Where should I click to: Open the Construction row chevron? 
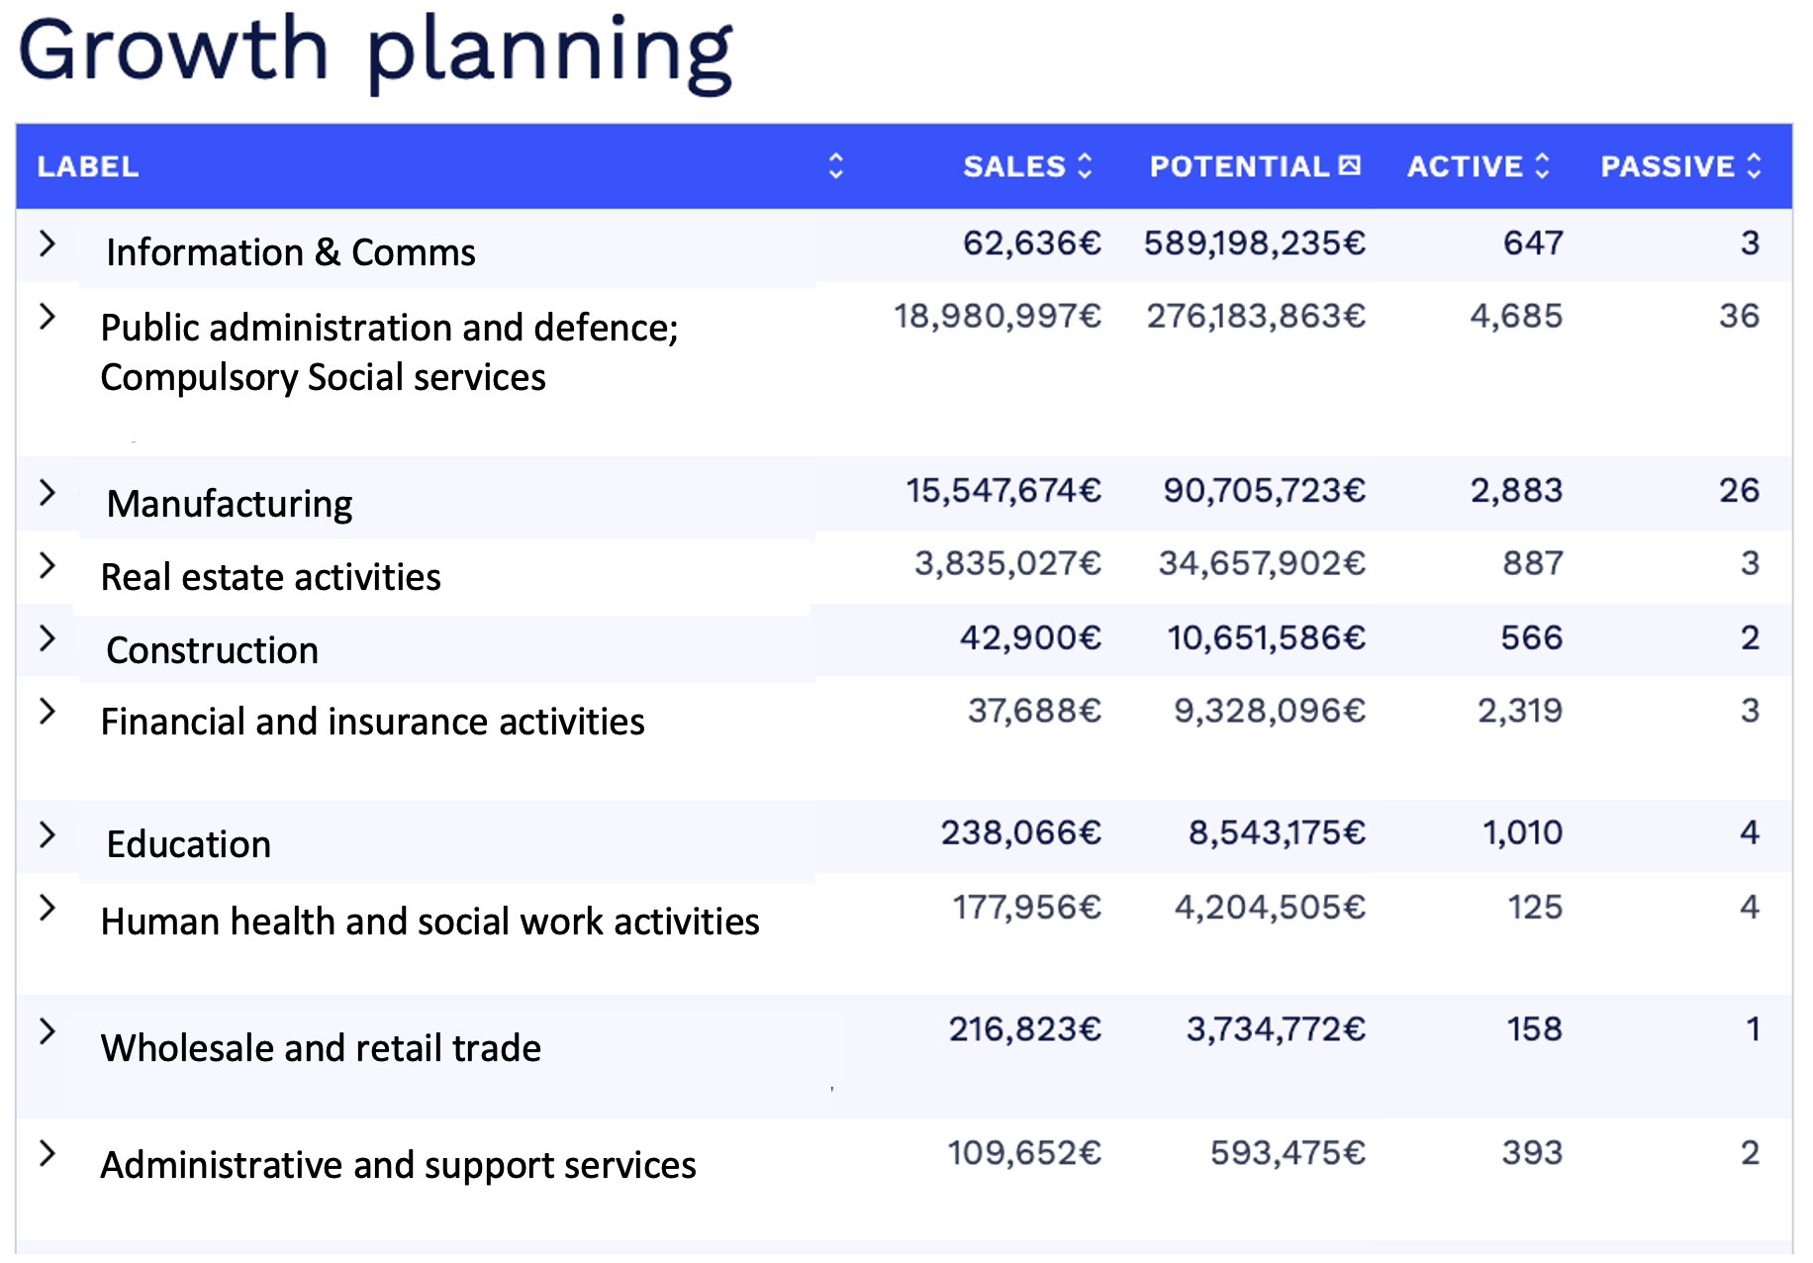click(47, 638)
